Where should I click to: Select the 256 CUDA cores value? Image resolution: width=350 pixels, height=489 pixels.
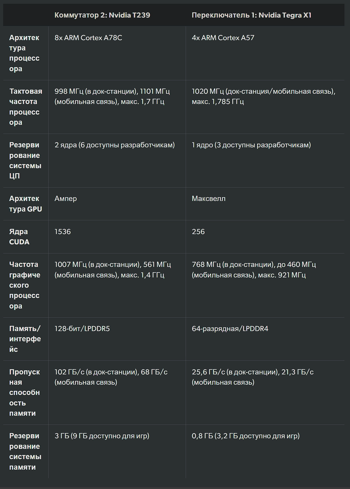[198, 232]
